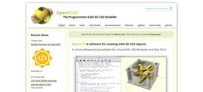This screenshot has height=92, width=203.
Task: Switch to the libraries page
Action: pos(129,25)
